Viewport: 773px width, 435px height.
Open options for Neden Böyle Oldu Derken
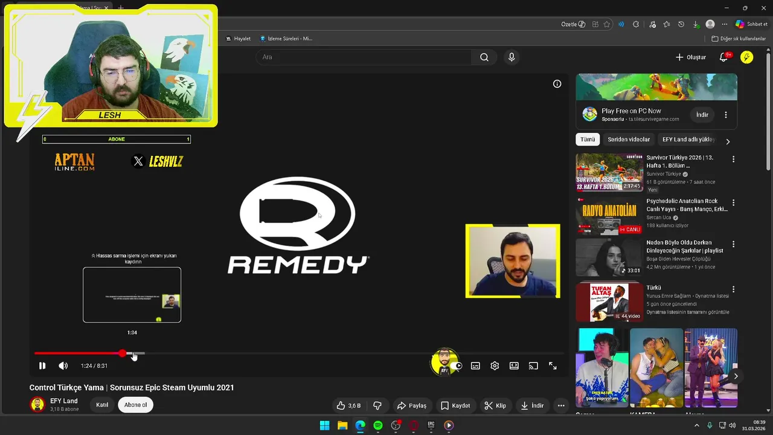(733, 244)
